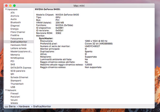Select SCSI parallelo entry
This screenshot has width=160, height=112.
(18, 71)
